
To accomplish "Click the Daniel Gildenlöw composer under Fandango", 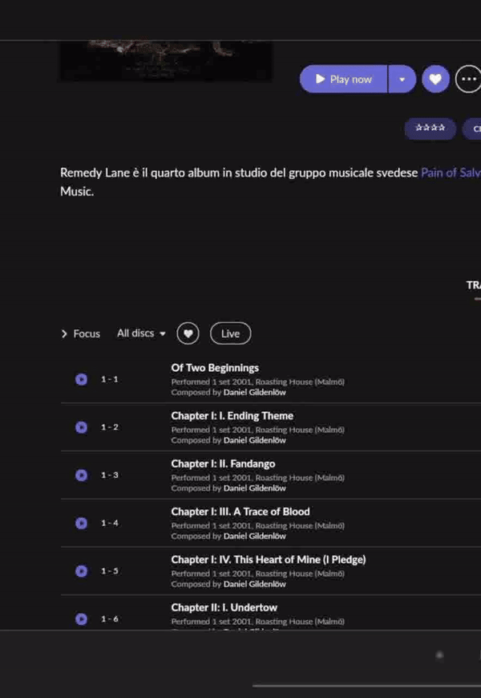I will [x=254, y=488].
